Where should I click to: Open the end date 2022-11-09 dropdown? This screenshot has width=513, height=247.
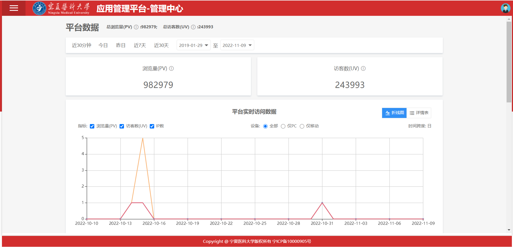pyautogui.click(x=237, y=45)
